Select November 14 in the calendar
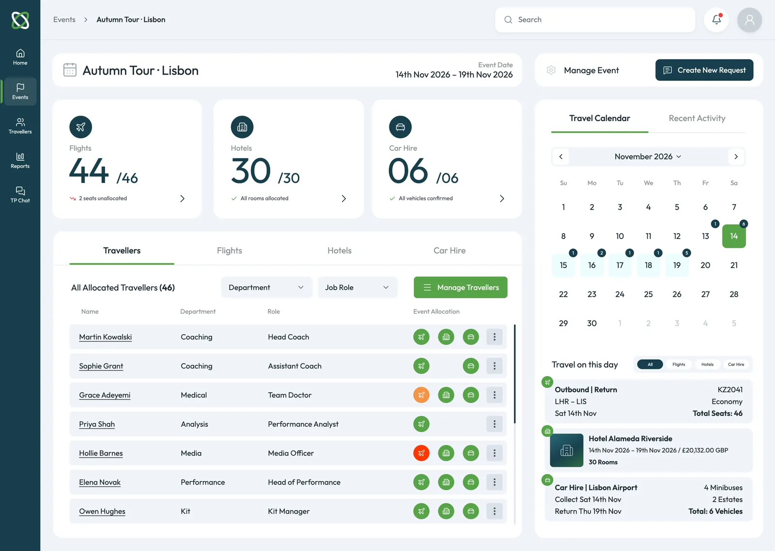Viewport: 775px width, 551px height. point(734,236)
